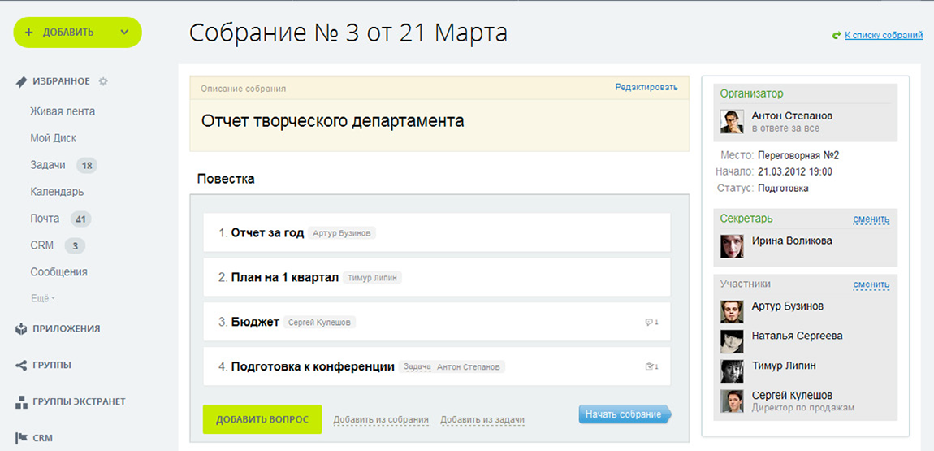Click the Артур Бузинов tag in agenda
The image size is (934, 451).
point(342,233)
